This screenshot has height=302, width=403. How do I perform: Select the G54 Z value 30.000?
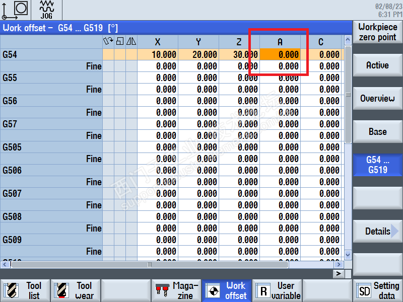[x=239, y=54]
